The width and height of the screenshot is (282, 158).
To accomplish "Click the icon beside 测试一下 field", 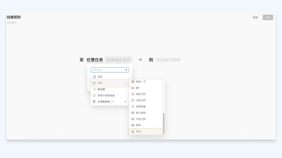I will click(133, 82).
